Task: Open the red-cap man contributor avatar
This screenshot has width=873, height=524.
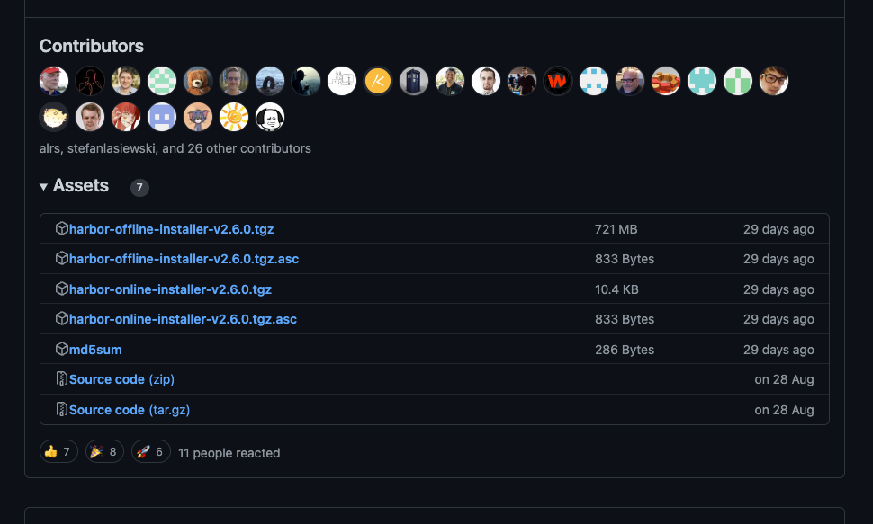Action: click(x=54, y=81)
